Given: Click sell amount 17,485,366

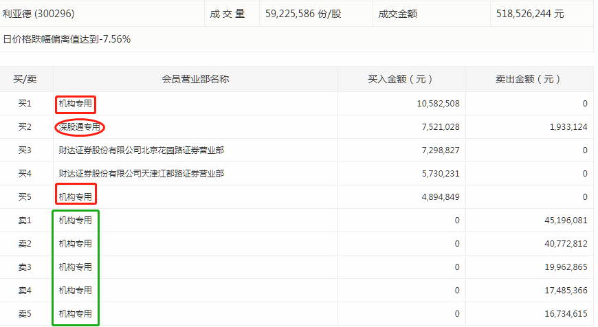Looking at the screenshot, I should [x=566, y=291].
